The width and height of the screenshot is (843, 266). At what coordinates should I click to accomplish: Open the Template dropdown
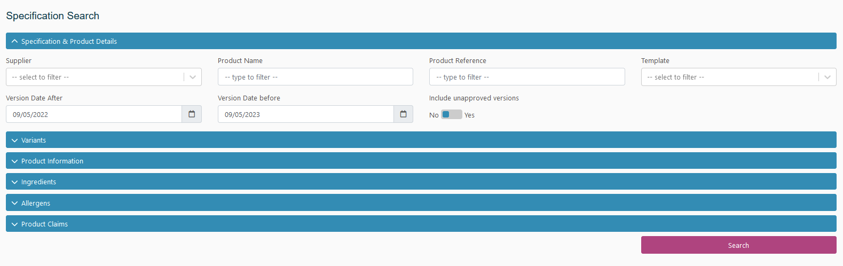tap(729, 77)
